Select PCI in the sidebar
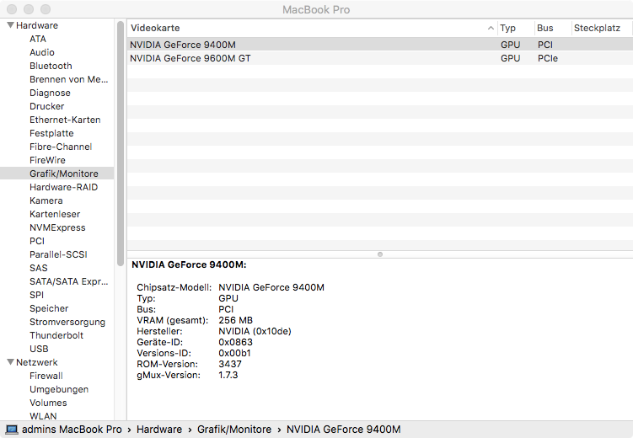The width and height of the screenshot is (633, 438). click(x=37, y=241)
